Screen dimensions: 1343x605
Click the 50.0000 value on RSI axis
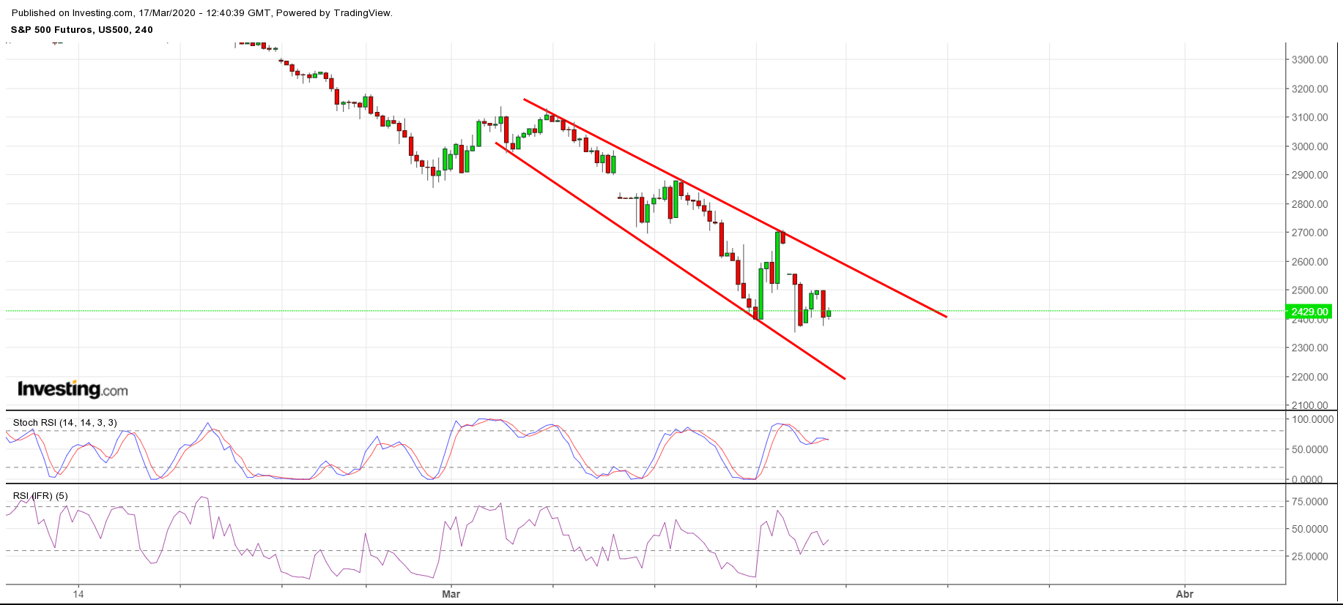(x=1311, y=529)
